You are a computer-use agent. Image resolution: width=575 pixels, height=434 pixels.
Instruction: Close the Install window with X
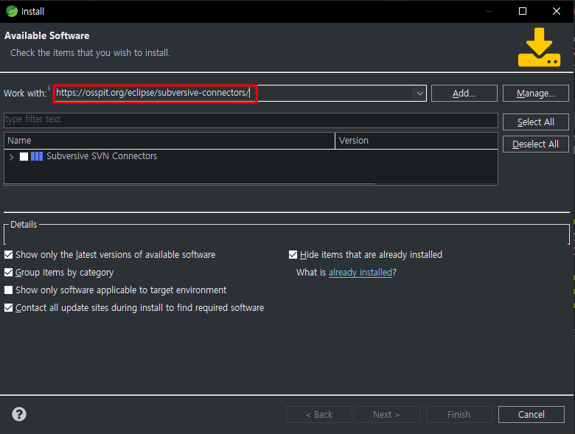[x=557, y=11]
